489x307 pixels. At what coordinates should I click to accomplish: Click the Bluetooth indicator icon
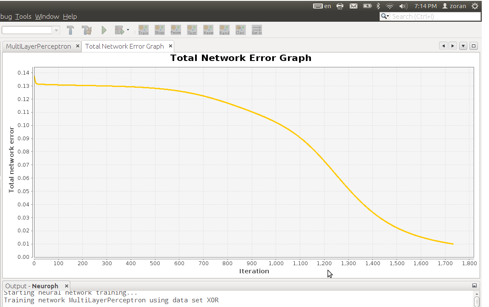[378, 6]
